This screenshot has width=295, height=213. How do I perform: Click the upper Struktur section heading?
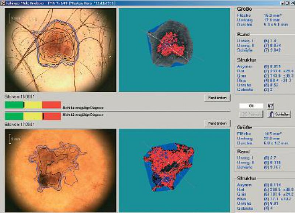[247, 60]
